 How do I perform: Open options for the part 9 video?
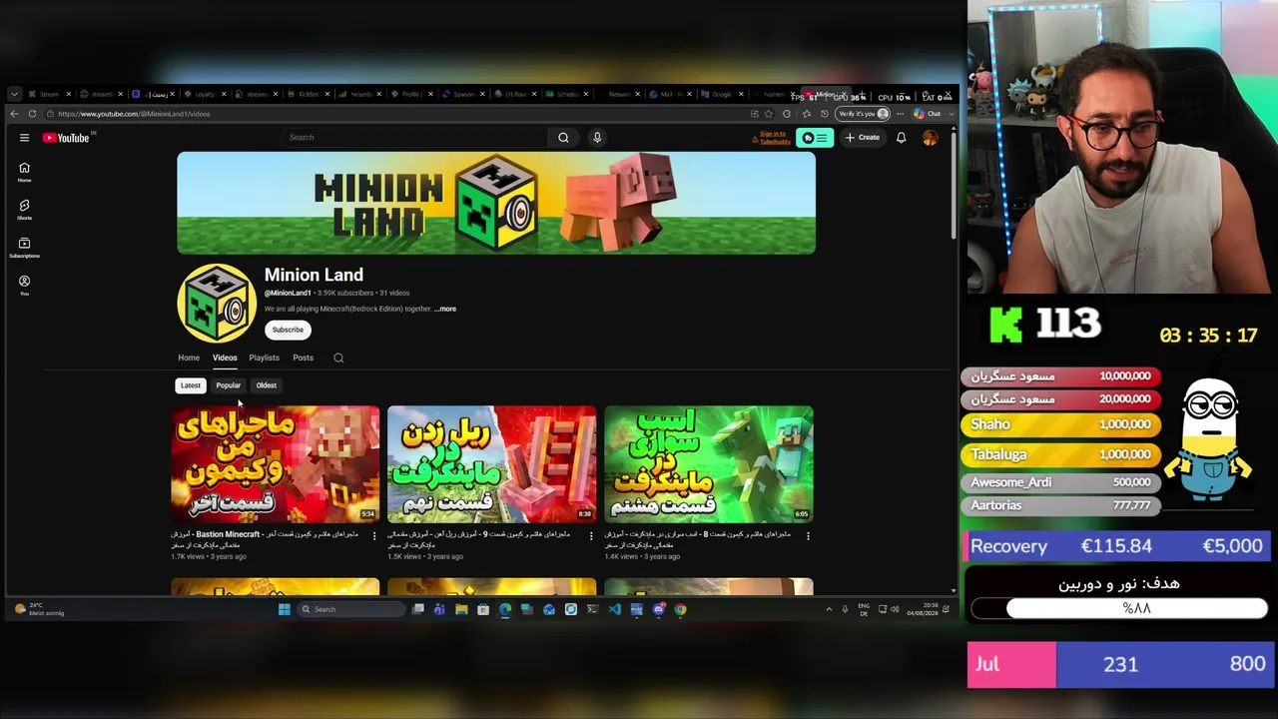pyautogui.click(x=591, y=536)
